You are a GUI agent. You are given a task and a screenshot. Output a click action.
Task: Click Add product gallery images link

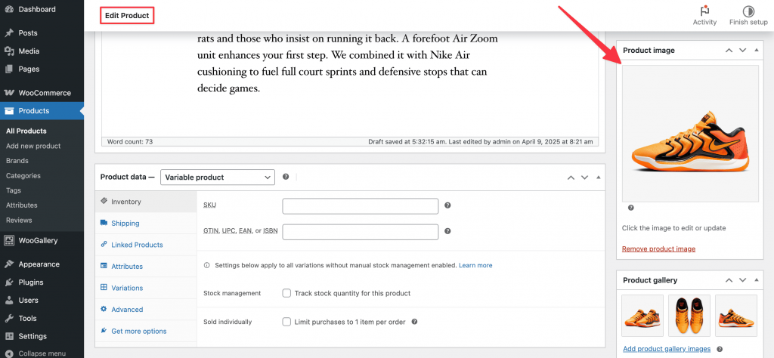tap(667, 349)
